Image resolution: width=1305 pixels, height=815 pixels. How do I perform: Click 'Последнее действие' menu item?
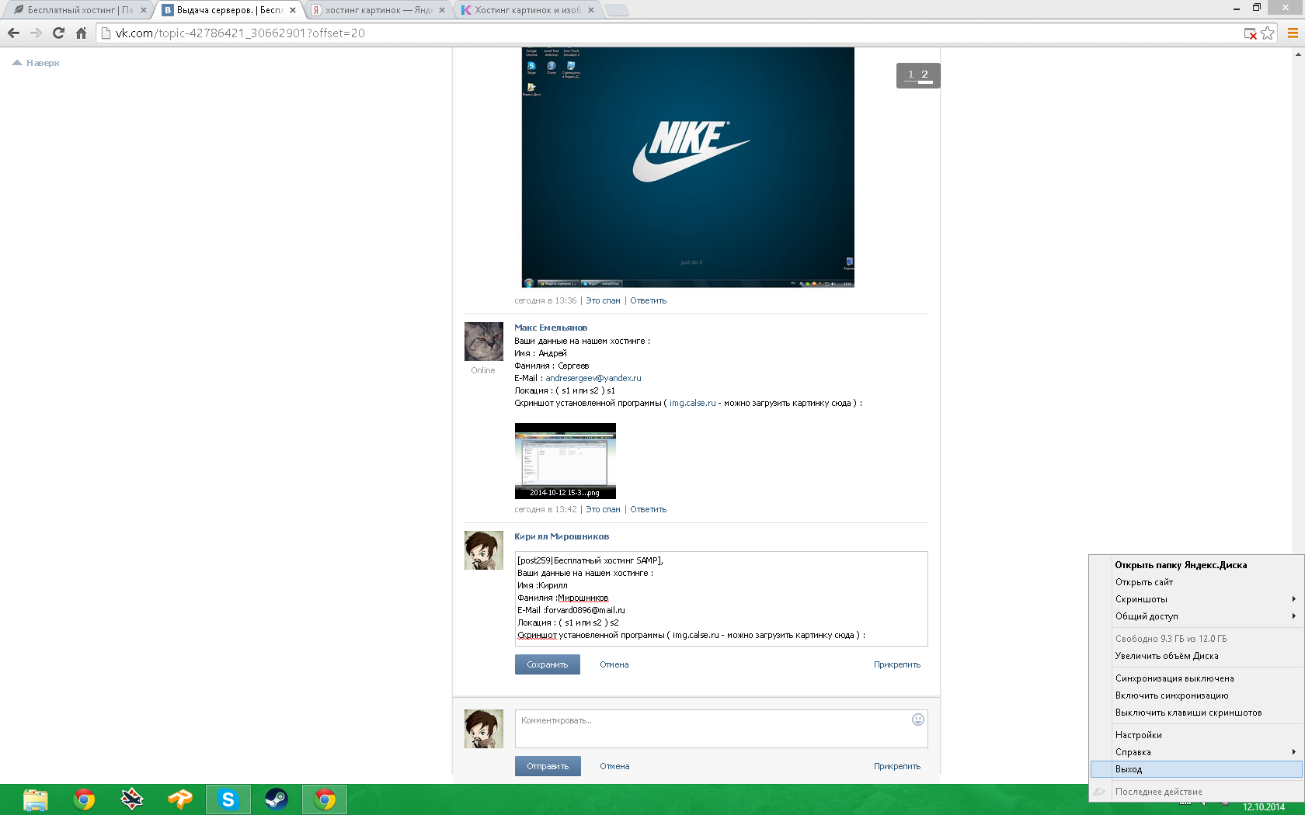click(x=1196, y=792)
